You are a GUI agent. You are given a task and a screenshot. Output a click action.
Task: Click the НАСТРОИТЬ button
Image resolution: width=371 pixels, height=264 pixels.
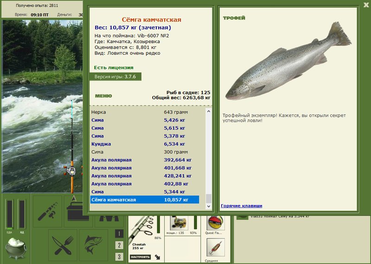coord(141,257)
